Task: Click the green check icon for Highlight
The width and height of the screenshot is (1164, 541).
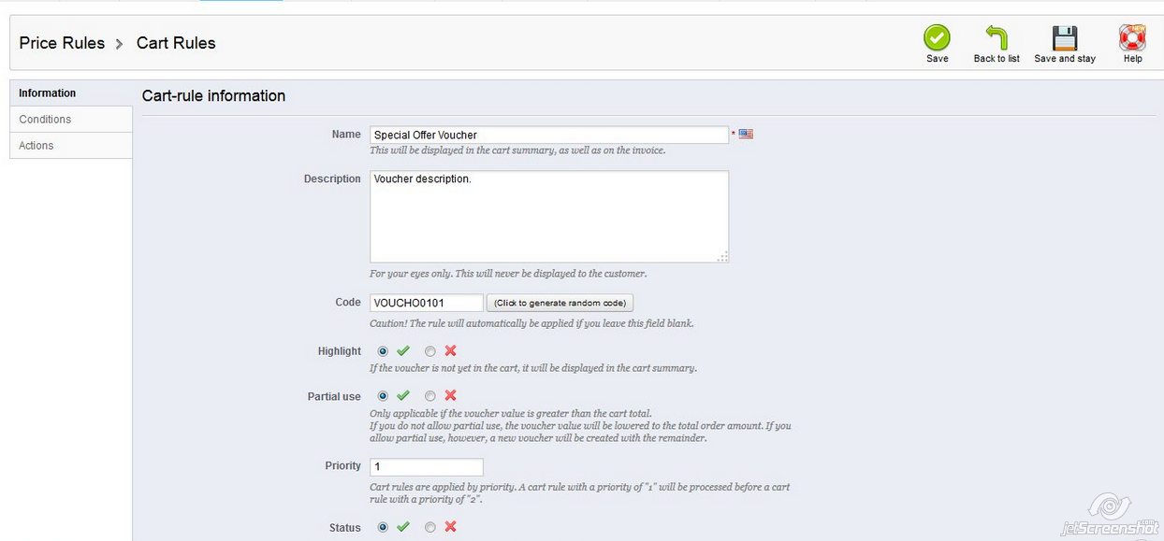Action: [x=403, y=351]
